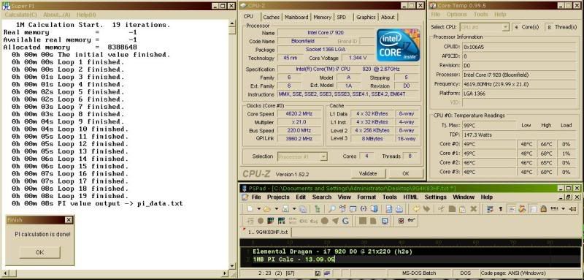Open the Projects menu in PSPad
The height and width of the screenshot is (280, 584).
[x=278, y=197]
